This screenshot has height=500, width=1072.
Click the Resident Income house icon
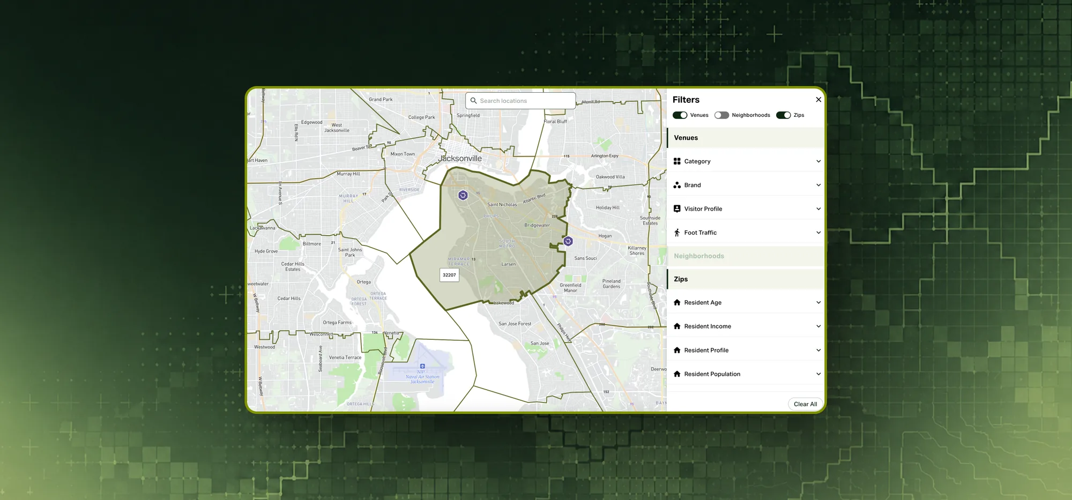677,326
